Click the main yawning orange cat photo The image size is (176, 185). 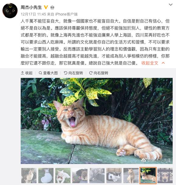97,121
